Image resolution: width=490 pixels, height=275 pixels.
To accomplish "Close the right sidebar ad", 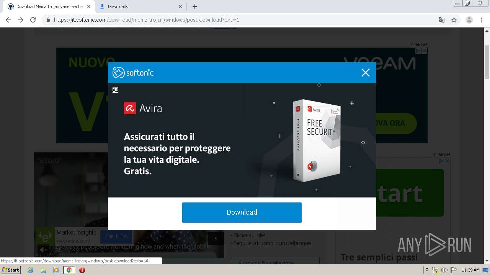I will [x=447, y=161].
